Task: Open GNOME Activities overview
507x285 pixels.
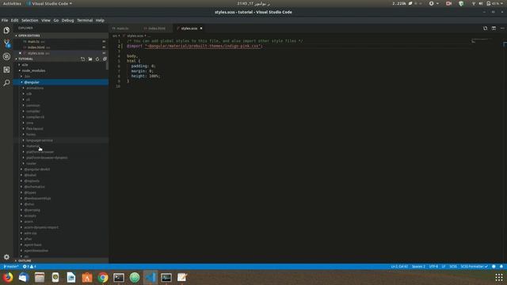Action: (12, 3)
